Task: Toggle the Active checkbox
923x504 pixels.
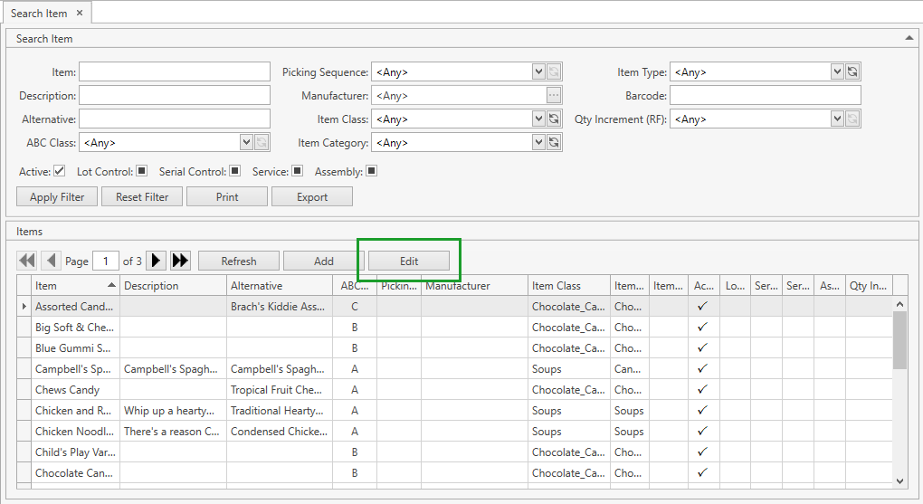Action: (x=60, y=171)
